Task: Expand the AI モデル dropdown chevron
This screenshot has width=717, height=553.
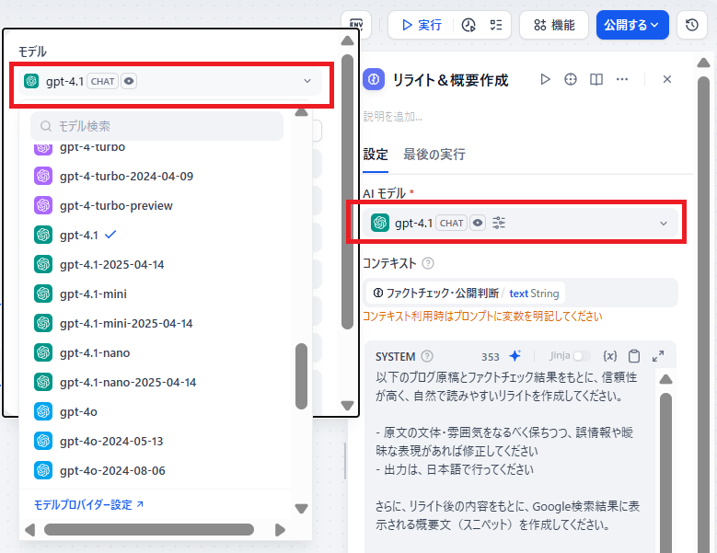Action: point(664,223)
